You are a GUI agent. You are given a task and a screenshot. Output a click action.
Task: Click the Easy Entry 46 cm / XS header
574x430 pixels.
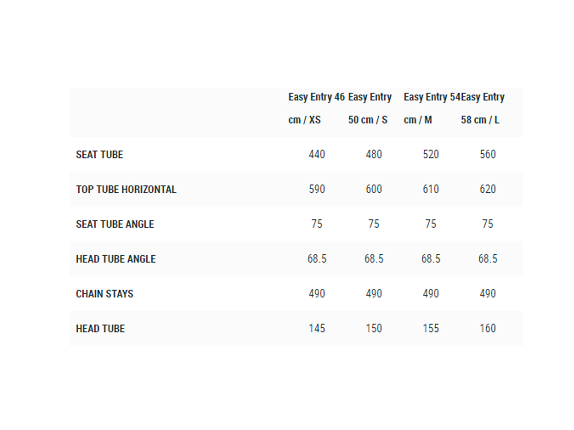pyautogui.click(x=316, y=108)
